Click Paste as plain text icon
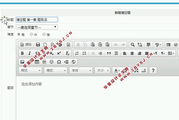 click(x=100, y=45)
